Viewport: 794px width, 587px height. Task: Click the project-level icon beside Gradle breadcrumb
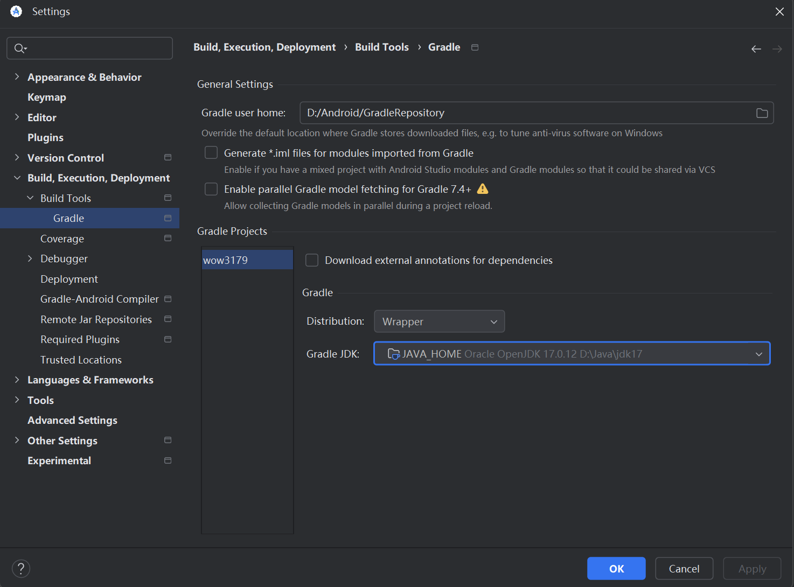coord(475,47)
